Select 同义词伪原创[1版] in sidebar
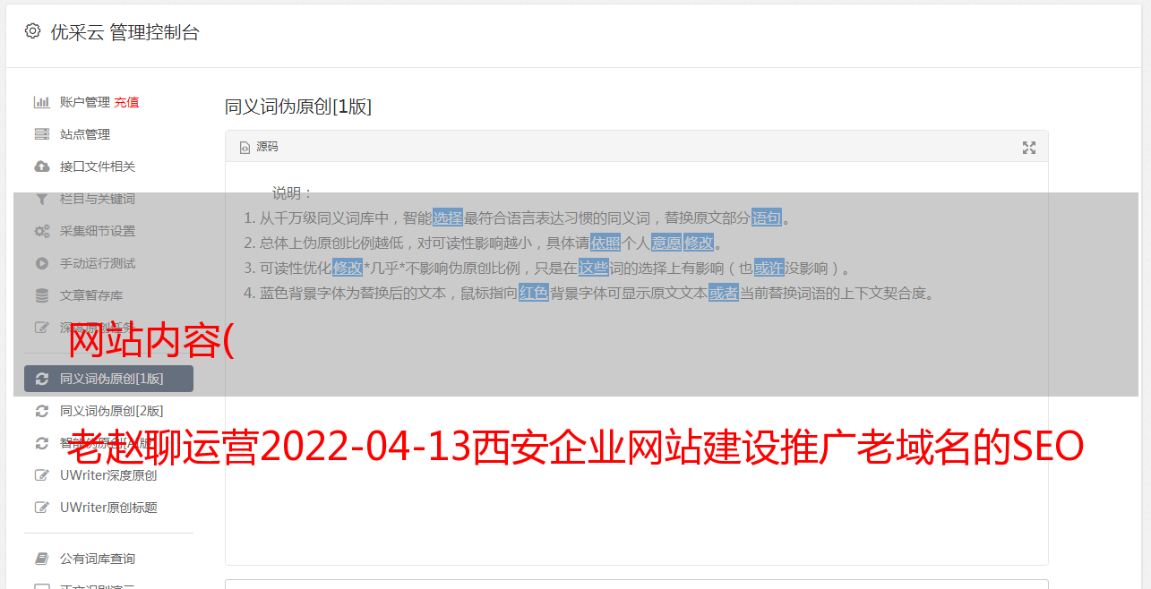 tap(108, 379)
